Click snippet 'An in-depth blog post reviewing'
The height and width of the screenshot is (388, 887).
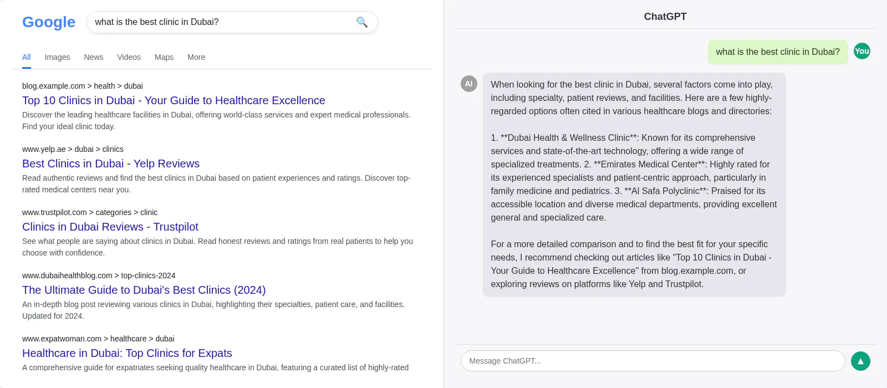pos(213,310)
